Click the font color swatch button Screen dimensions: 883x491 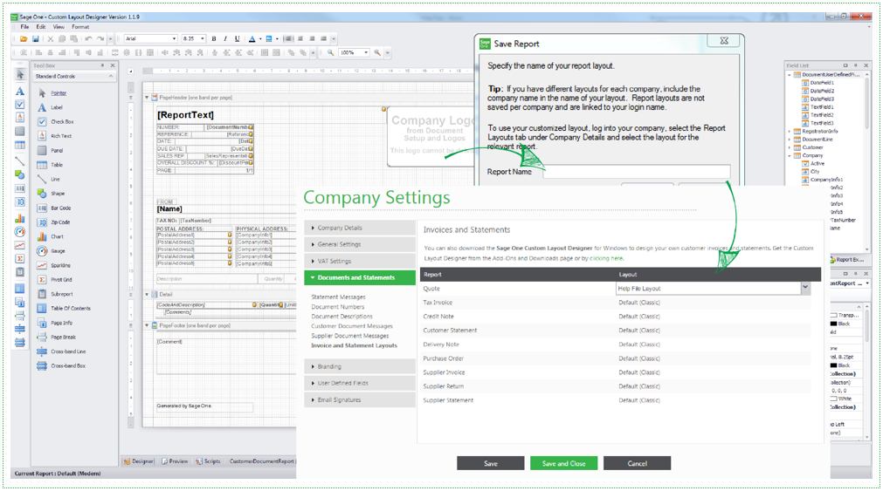(x=252, y=38)
